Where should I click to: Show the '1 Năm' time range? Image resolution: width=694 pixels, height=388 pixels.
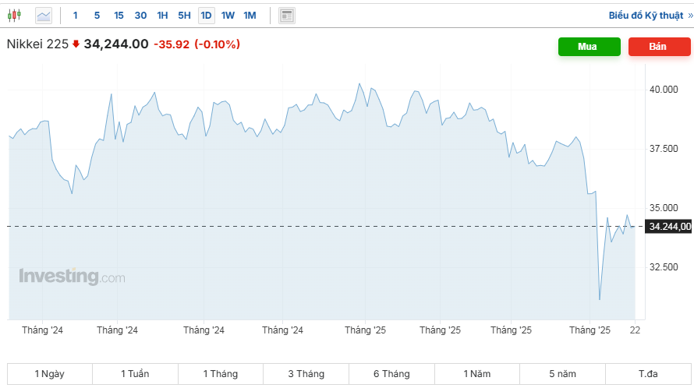point(476,374)
